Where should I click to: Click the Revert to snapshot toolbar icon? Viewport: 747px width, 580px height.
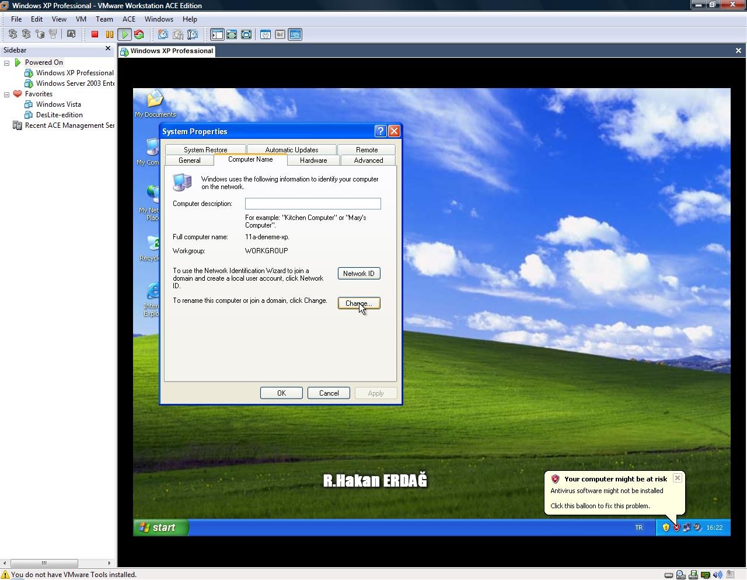click(177, 34)
